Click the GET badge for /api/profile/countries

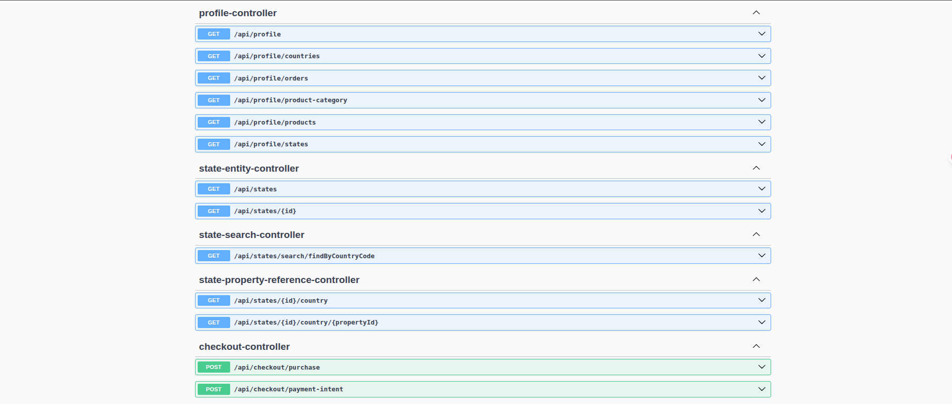click(214, 56)
